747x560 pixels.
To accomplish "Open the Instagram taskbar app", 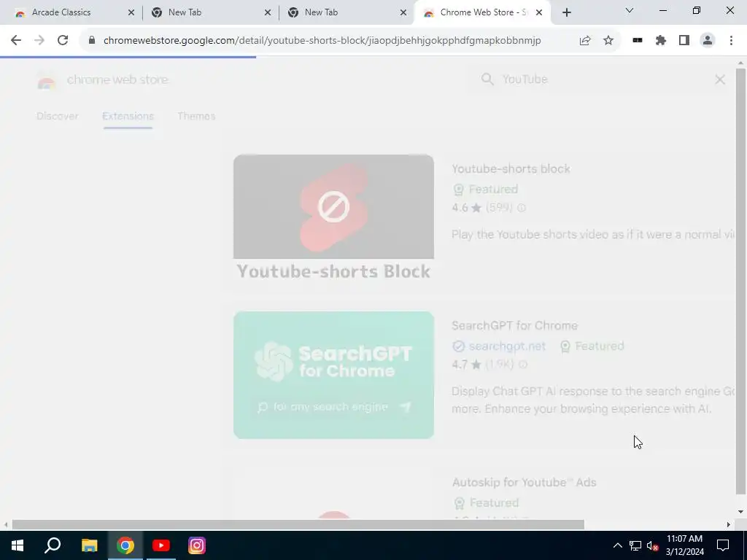I will coord(197,545).
